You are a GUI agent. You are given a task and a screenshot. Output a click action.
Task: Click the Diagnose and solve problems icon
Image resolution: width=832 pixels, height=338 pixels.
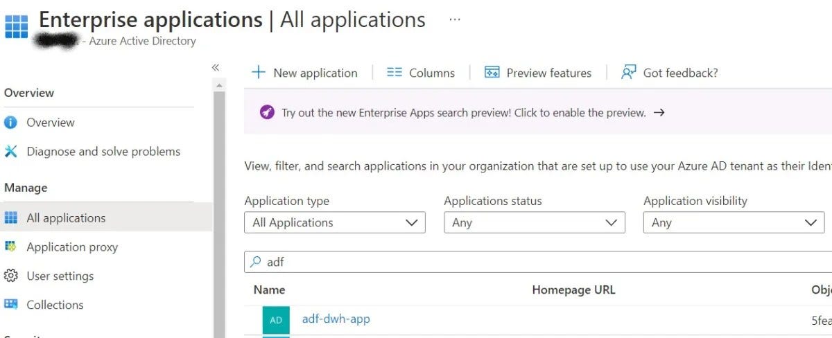(x=10, y=152)
